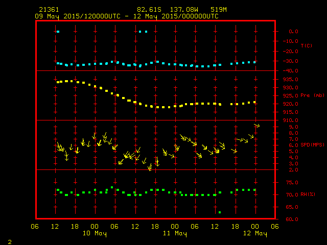This screenshot has width=327, height=245.
Task: Click the 925.0 pressure axis label
Action: 291,96
